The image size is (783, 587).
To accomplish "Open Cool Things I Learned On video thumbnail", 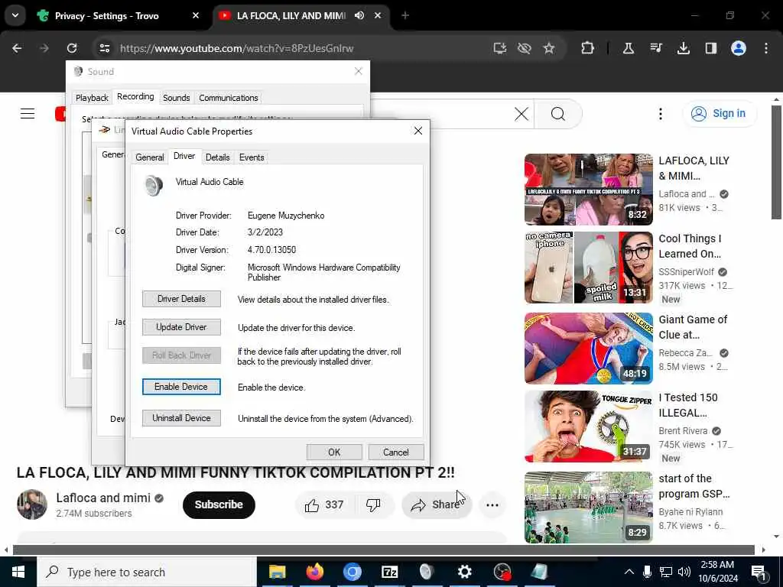I will [588, 268].
